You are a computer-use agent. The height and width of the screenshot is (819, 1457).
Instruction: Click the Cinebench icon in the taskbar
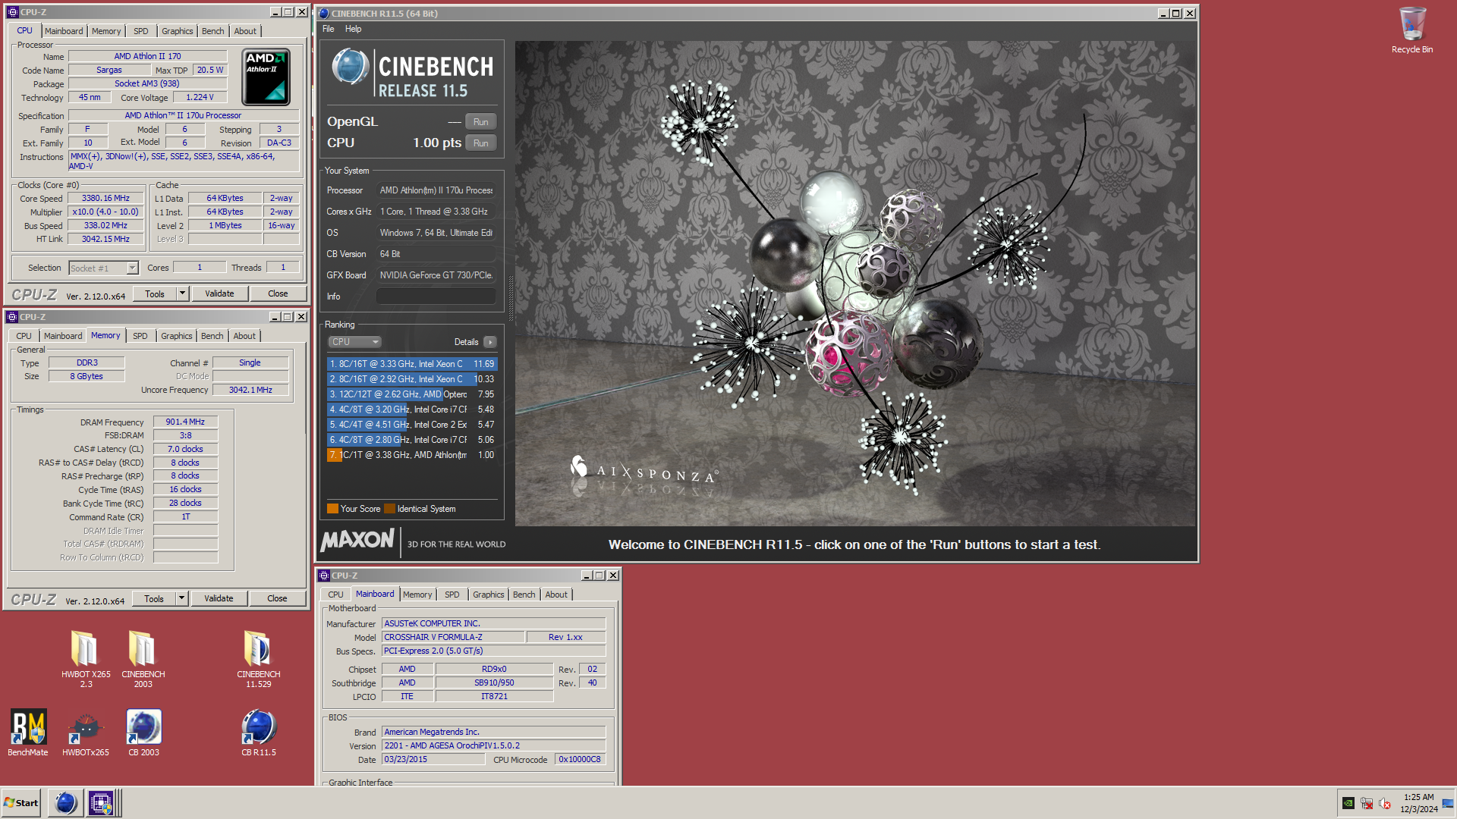66,802
